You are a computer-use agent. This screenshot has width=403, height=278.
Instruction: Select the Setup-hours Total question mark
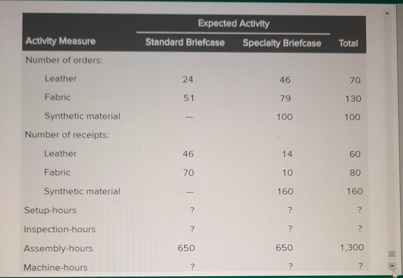pos(359,210)
